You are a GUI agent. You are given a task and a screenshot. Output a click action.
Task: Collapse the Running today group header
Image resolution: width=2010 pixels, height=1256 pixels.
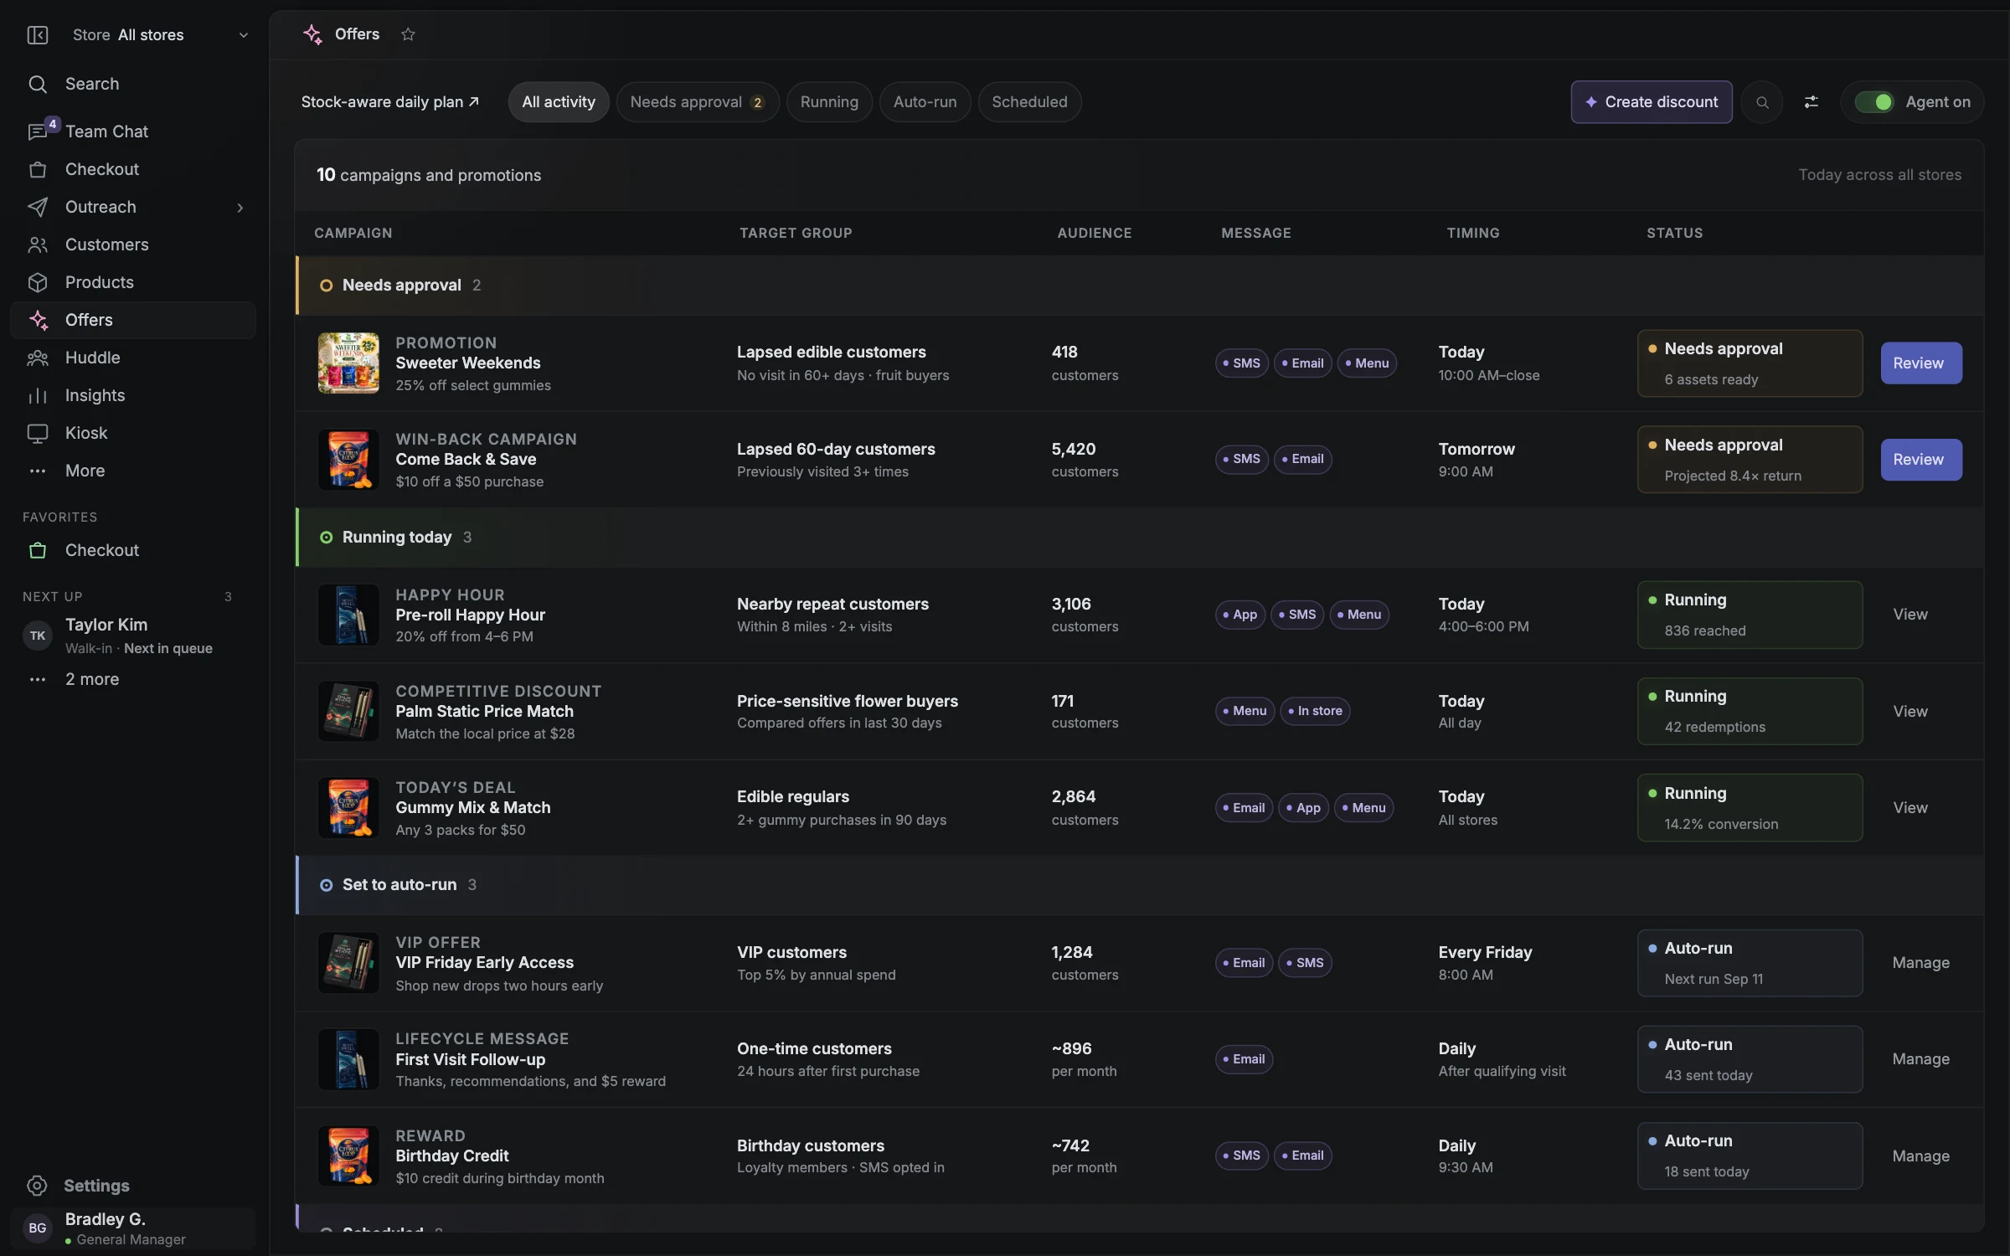(x=1139, y=538)
